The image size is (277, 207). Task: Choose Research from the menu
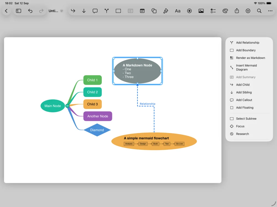(249, 134)
